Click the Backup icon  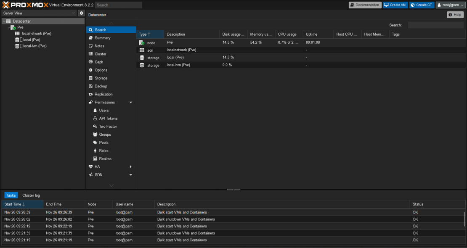[90, 86]
